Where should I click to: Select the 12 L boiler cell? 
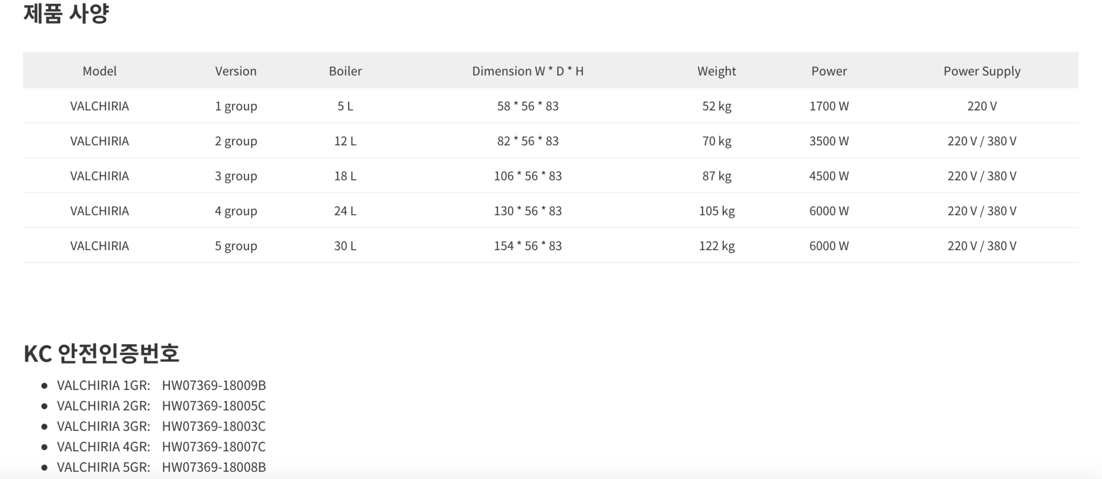(345, 141)
